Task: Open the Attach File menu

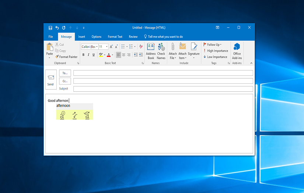Action: pyautogui.click(x=173, y=51)
